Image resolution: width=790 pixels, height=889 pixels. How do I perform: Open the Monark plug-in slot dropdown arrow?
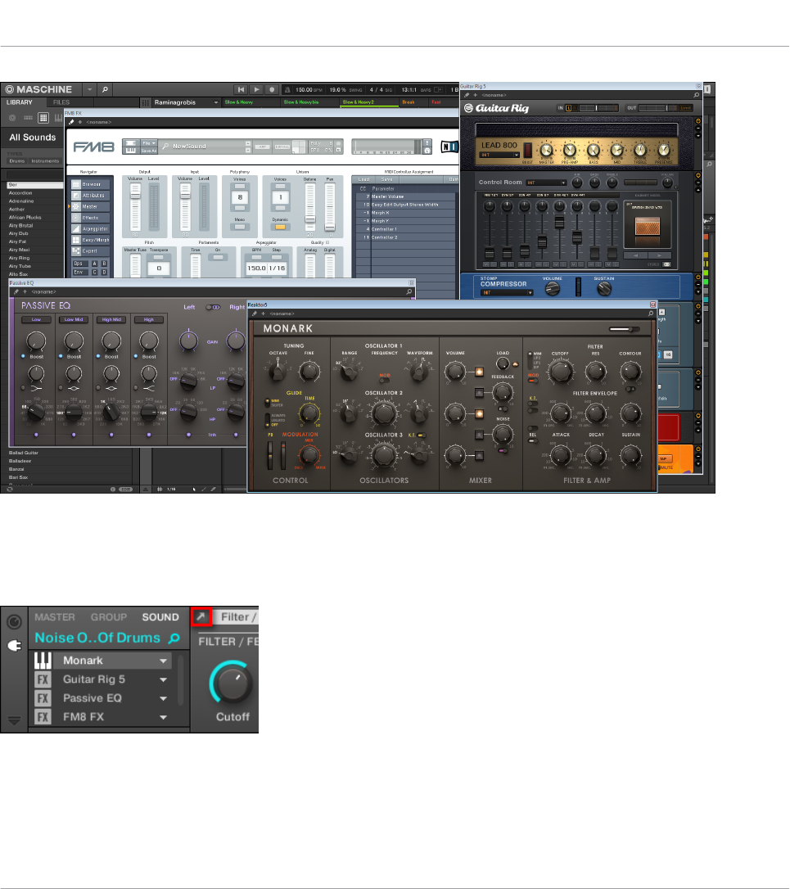[164, 661]
